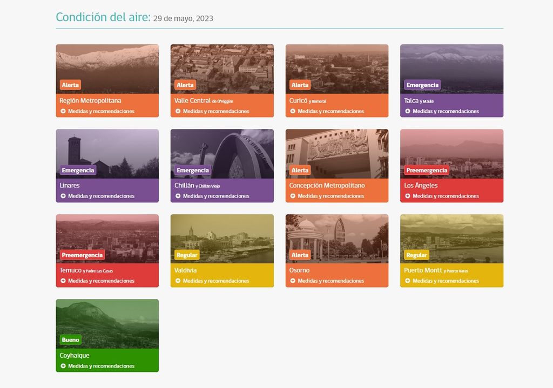Click Alerta badge on Osorno card
Image resolution: width=553 pixels, height=388 pixels.
tap(300, 255)
